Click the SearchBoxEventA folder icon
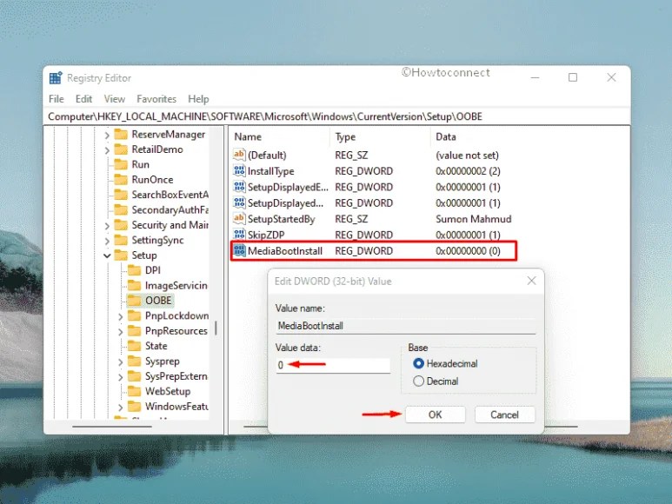Image resolution: width=672 pixels, height=504 pixels. tap(121, 195)
